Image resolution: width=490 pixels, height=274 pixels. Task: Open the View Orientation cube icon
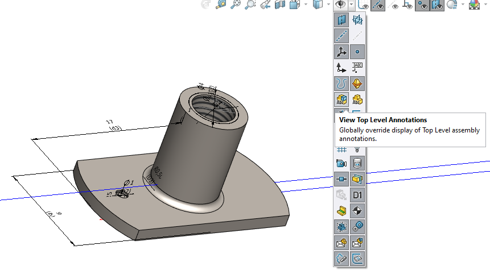click(295, 5)
